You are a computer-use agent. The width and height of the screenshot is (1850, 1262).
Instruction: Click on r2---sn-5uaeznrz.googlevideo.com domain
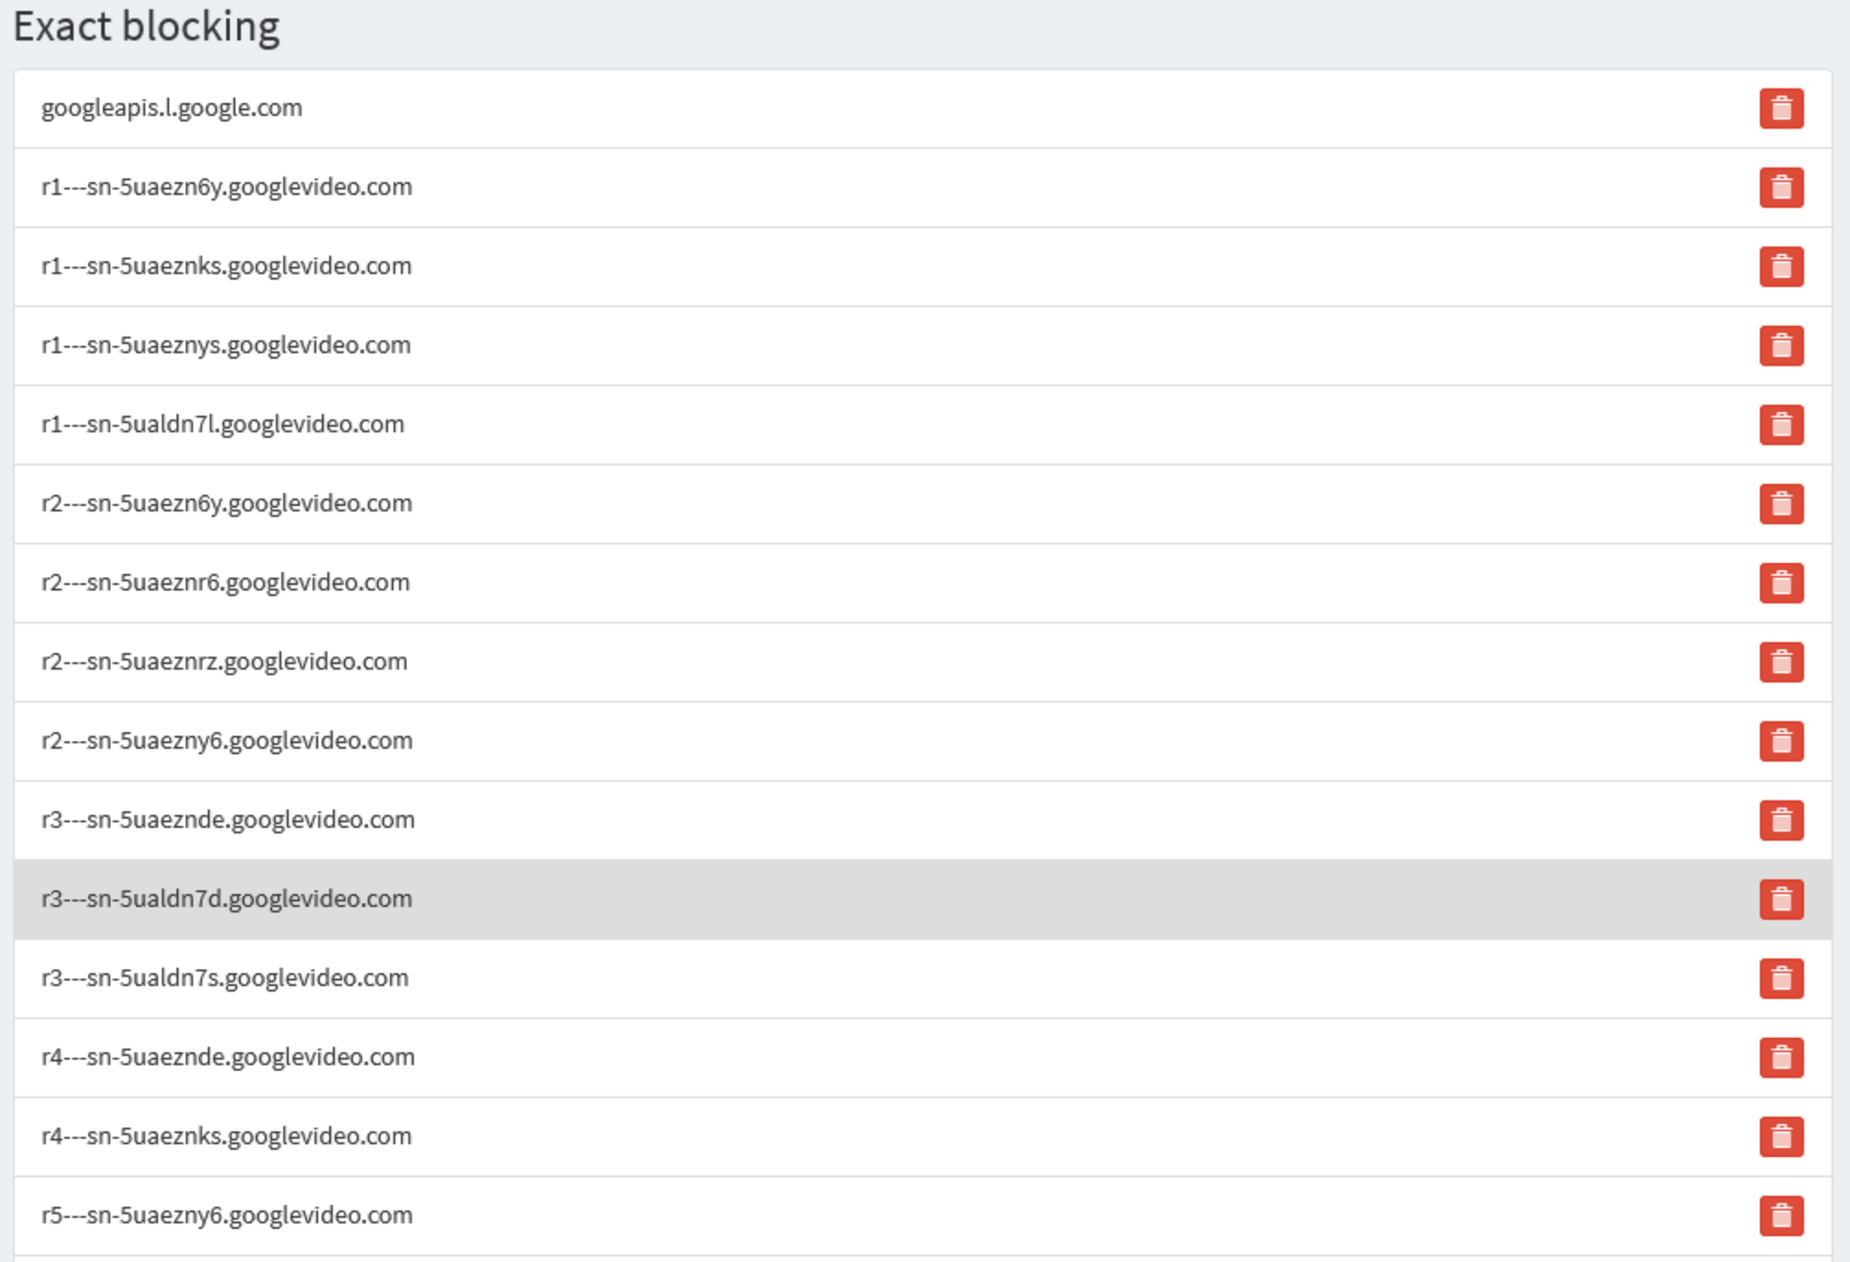(224, 662)
